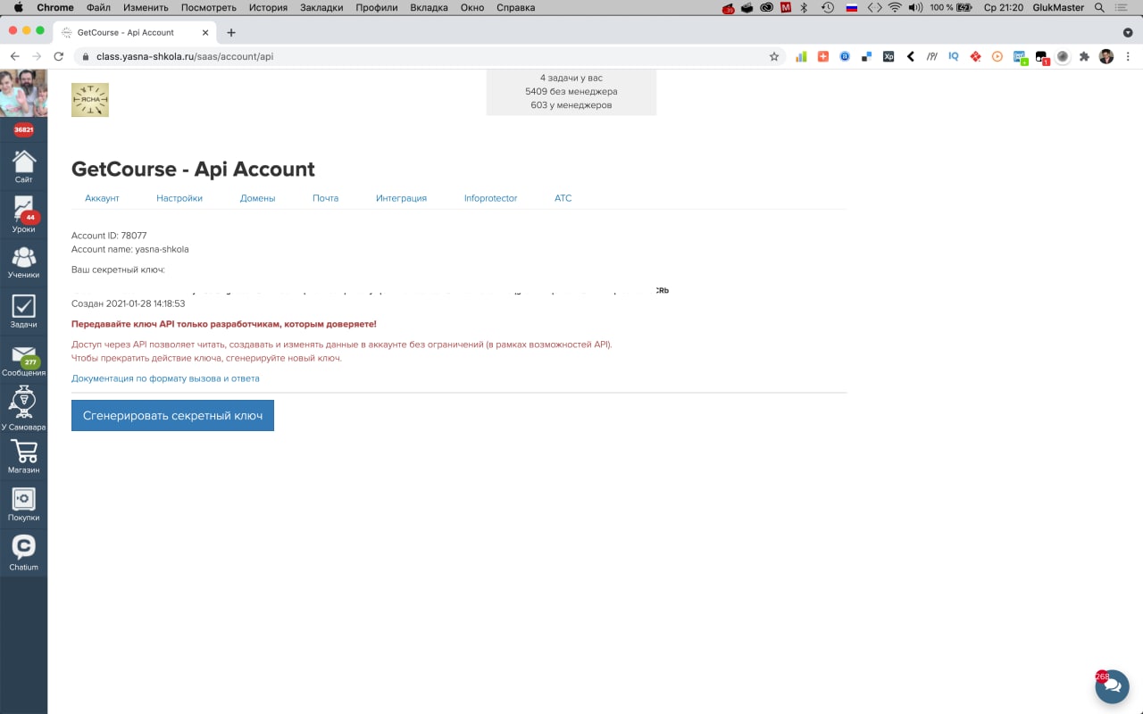
Task: Open the Уроки section in sidebar
Action: coord(23,215)
